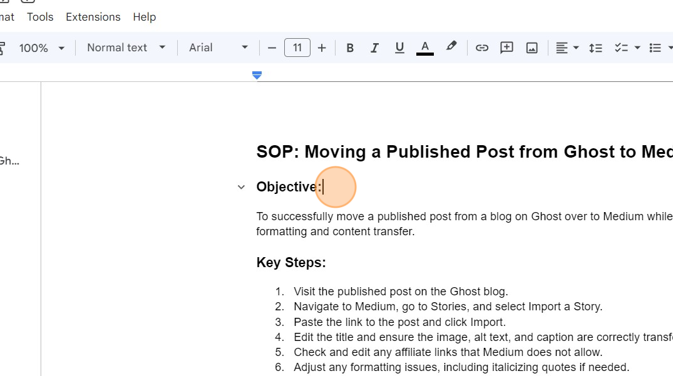673x376 pixels.
Task: Open the line spacing control
Action: tap(595, 48)
